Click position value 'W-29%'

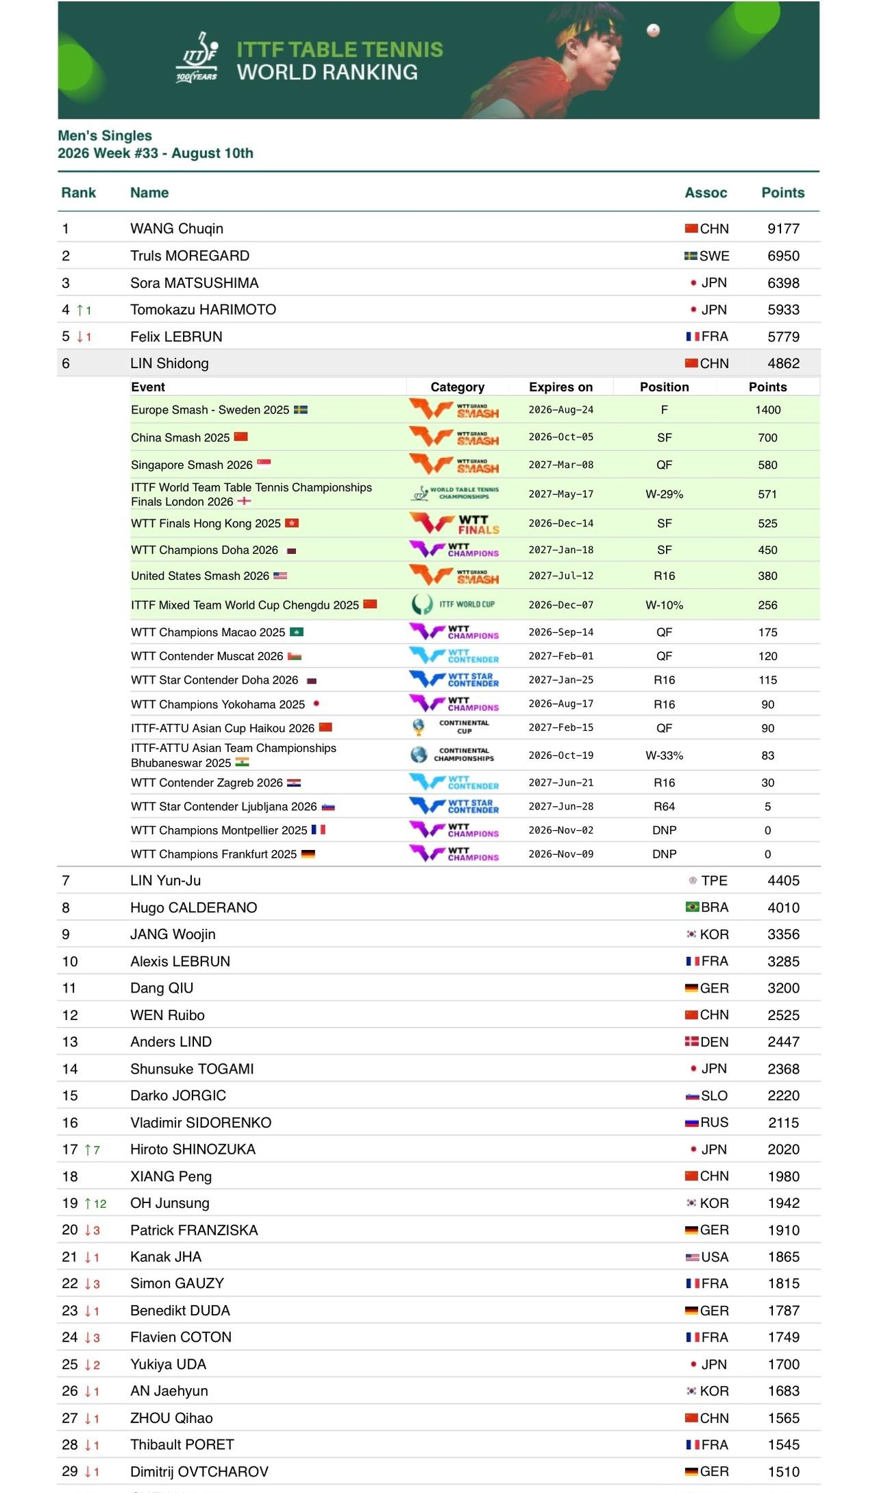(664, 494)
